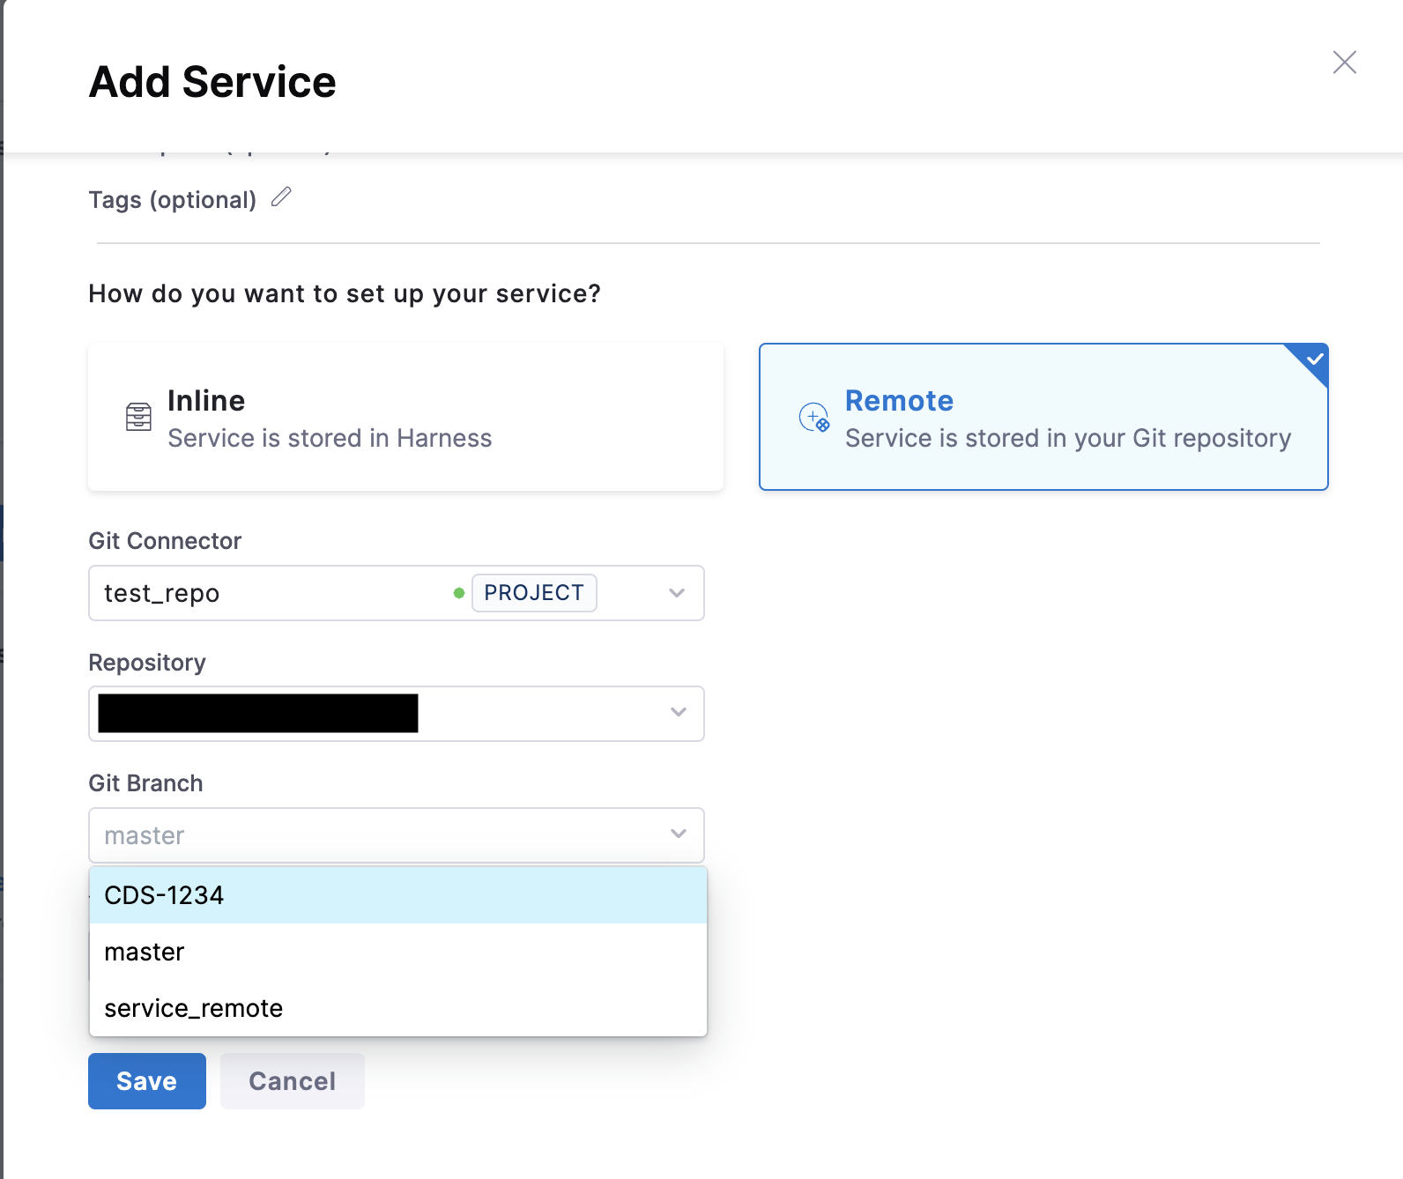
Task: Click the test_repo connector name
Action: 162,594
